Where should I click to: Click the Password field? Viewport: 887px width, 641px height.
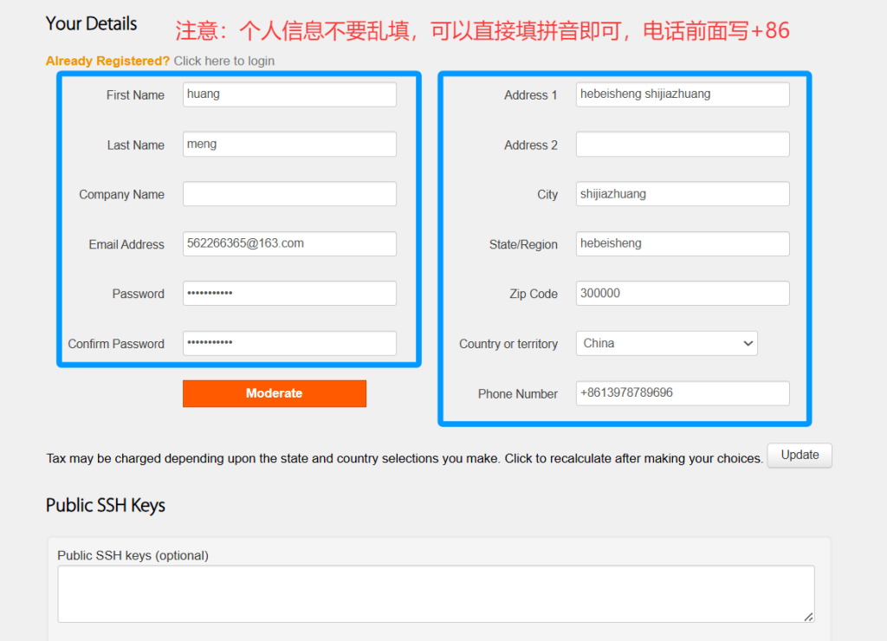point(288,294)
